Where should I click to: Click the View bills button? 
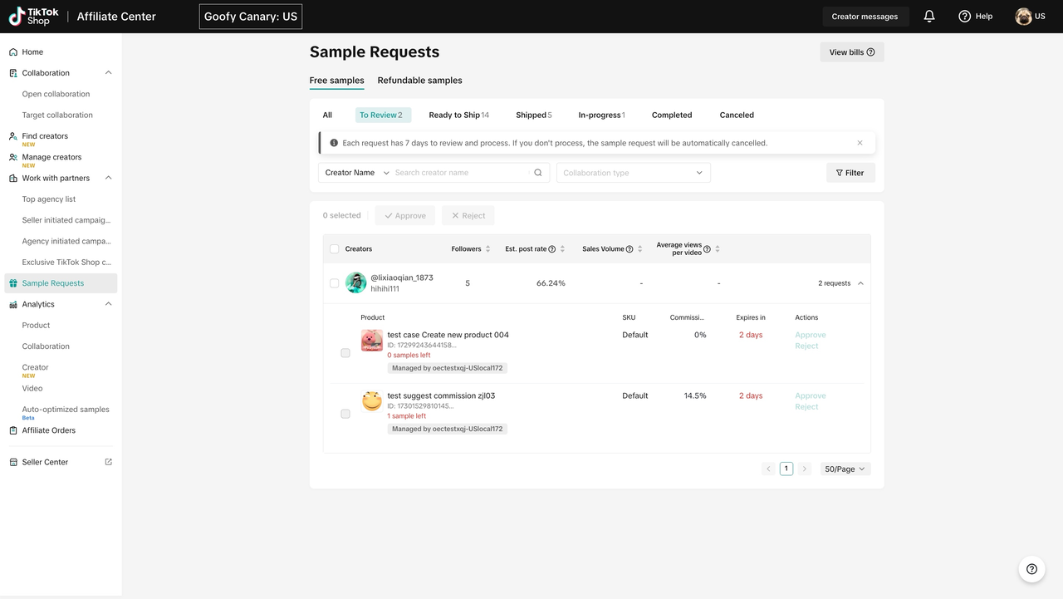click(x=851, y=52)
